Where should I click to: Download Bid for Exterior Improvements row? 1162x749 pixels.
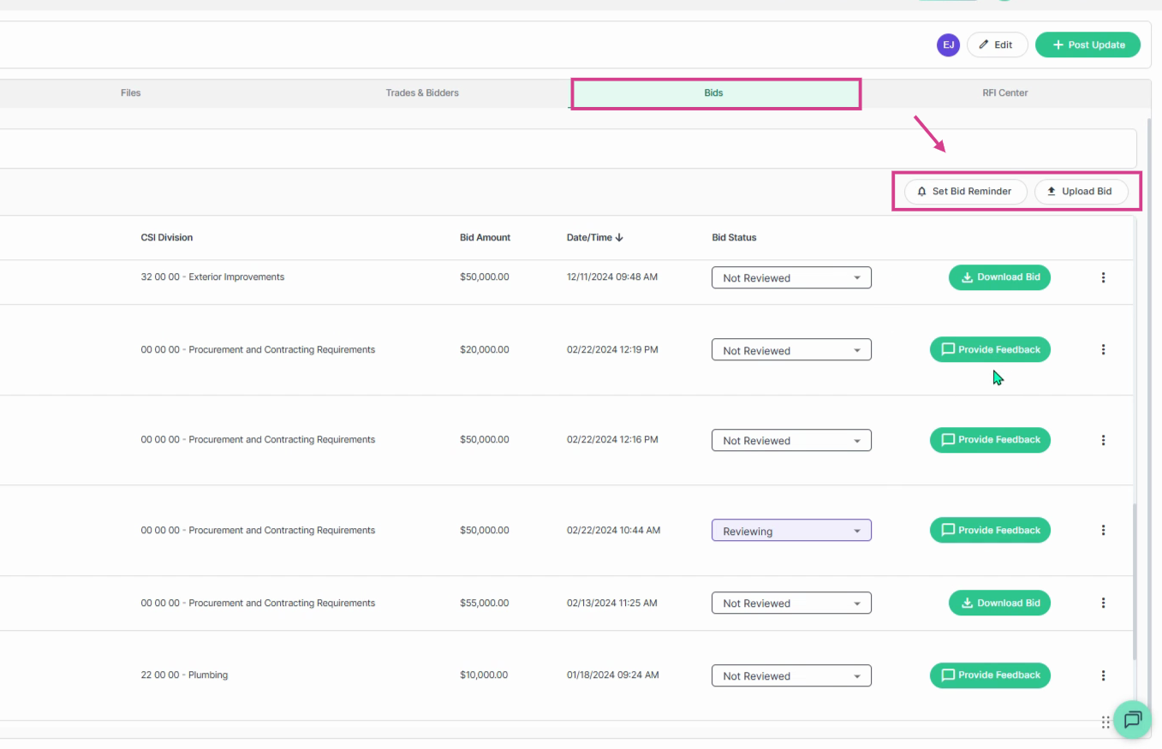(x=999, y=277)
